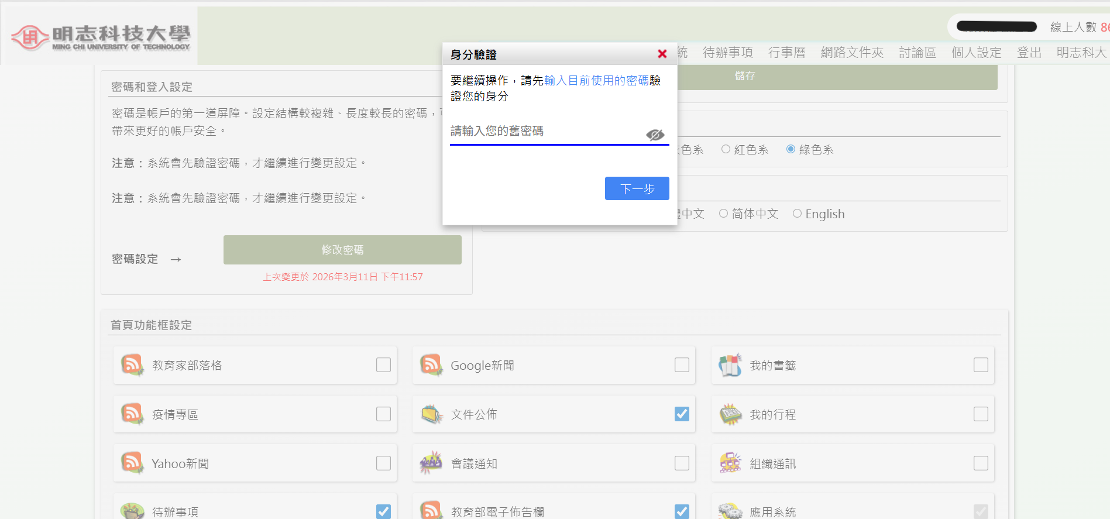Image resolution: width=1110 pixels, height=519 pixels.
Task: Check the 會議通知 checkbox
Action: [682, 463]
